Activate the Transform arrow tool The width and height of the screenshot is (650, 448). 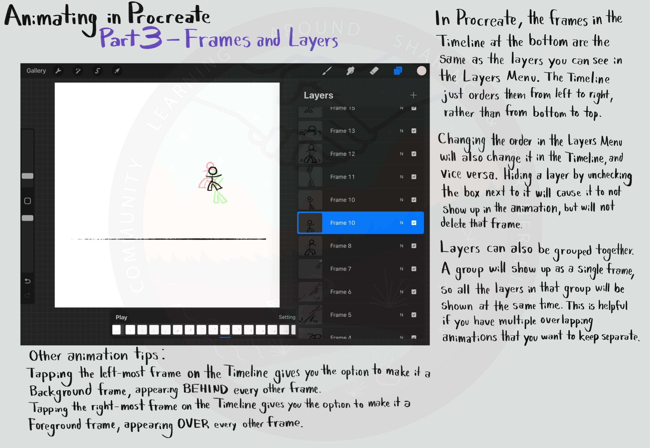point(117,71)
